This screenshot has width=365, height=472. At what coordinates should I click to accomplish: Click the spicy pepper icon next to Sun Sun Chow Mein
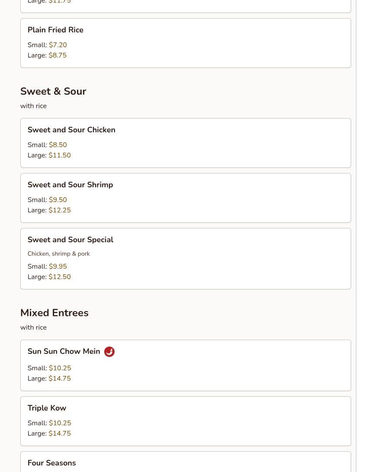(x=109, y=352)
